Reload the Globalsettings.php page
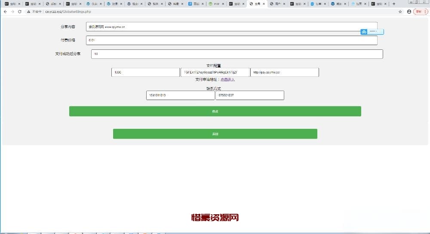This screenshot has height=234, width=430. (x=20, y=12)
